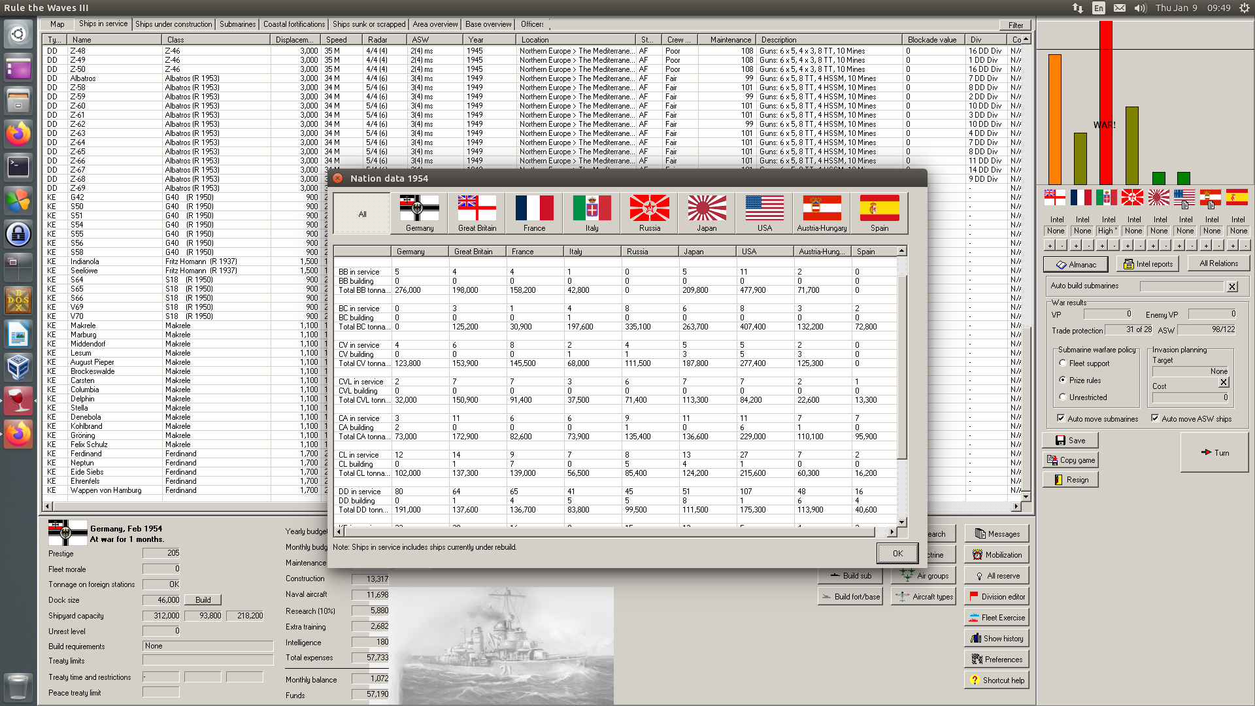Open the Almanac book button

click(1075, 264)
